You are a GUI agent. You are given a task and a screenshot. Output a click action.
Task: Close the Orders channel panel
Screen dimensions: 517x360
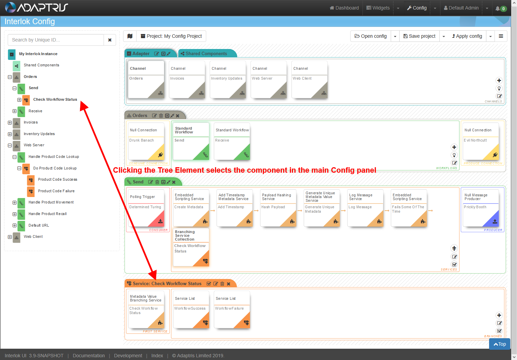pos(178,116)
